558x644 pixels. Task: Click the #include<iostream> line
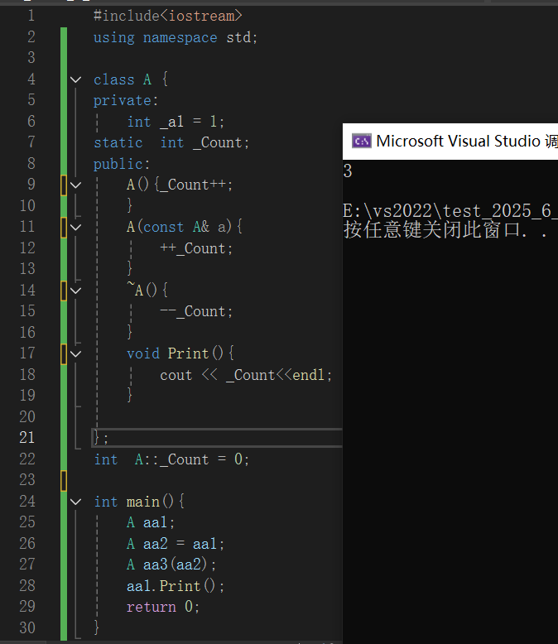(x=168, y=16)
